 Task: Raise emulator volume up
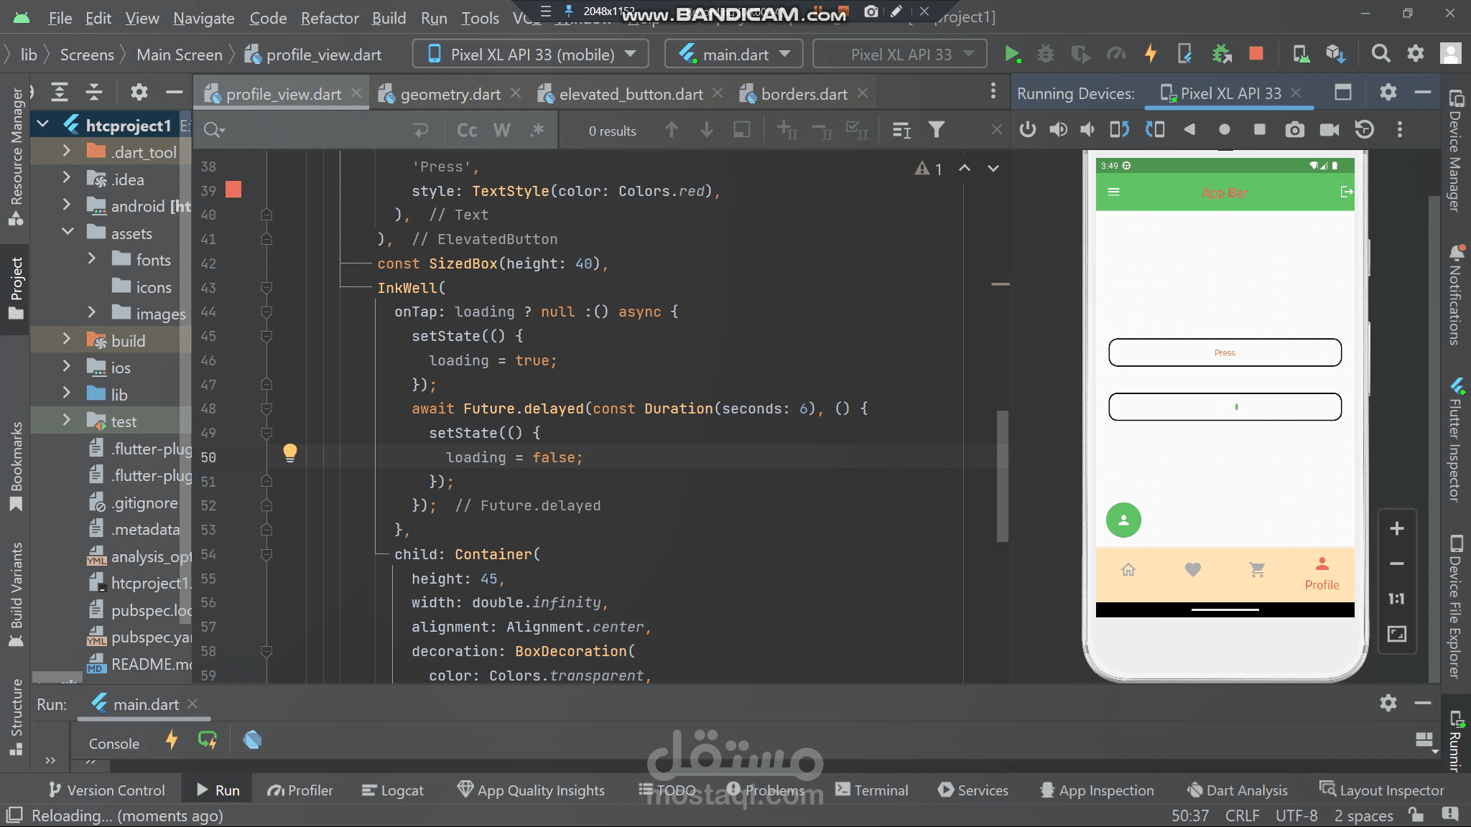click(x=1058, y=129)
